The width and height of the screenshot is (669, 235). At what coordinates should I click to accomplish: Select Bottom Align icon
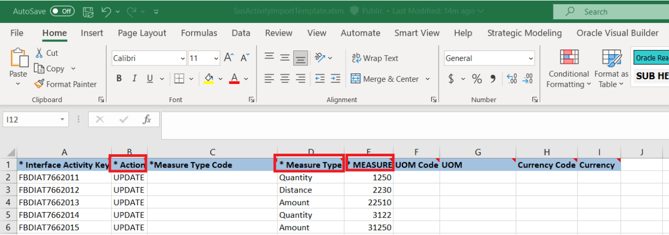(x=301, y=57)
